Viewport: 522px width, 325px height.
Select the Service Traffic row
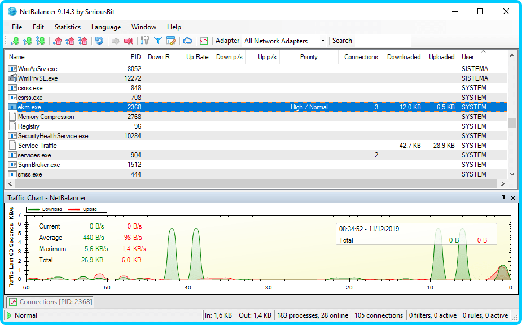click(256, 146)
